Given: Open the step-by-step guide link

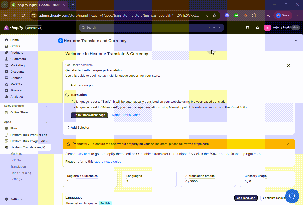Looking at the screenshot, I should tap(108, 162).
